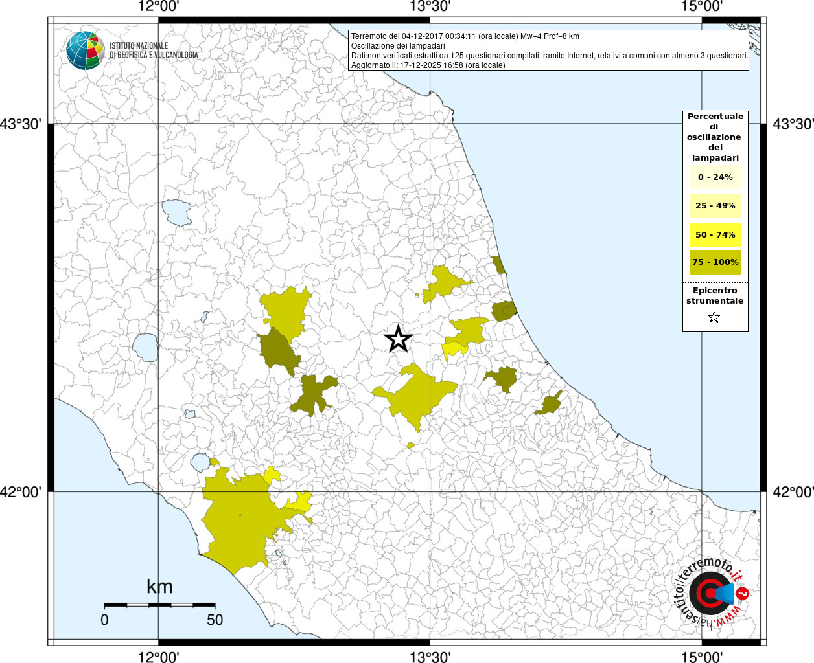
Task: Select the 0 - 24% legend swatch
Action: [x=715, y=177]
